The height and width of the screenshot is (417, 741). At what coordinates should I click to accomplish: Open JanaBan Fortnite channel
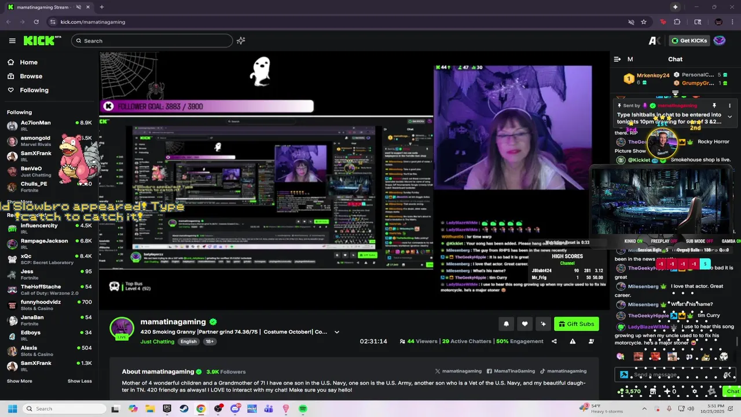coord(49,320)
